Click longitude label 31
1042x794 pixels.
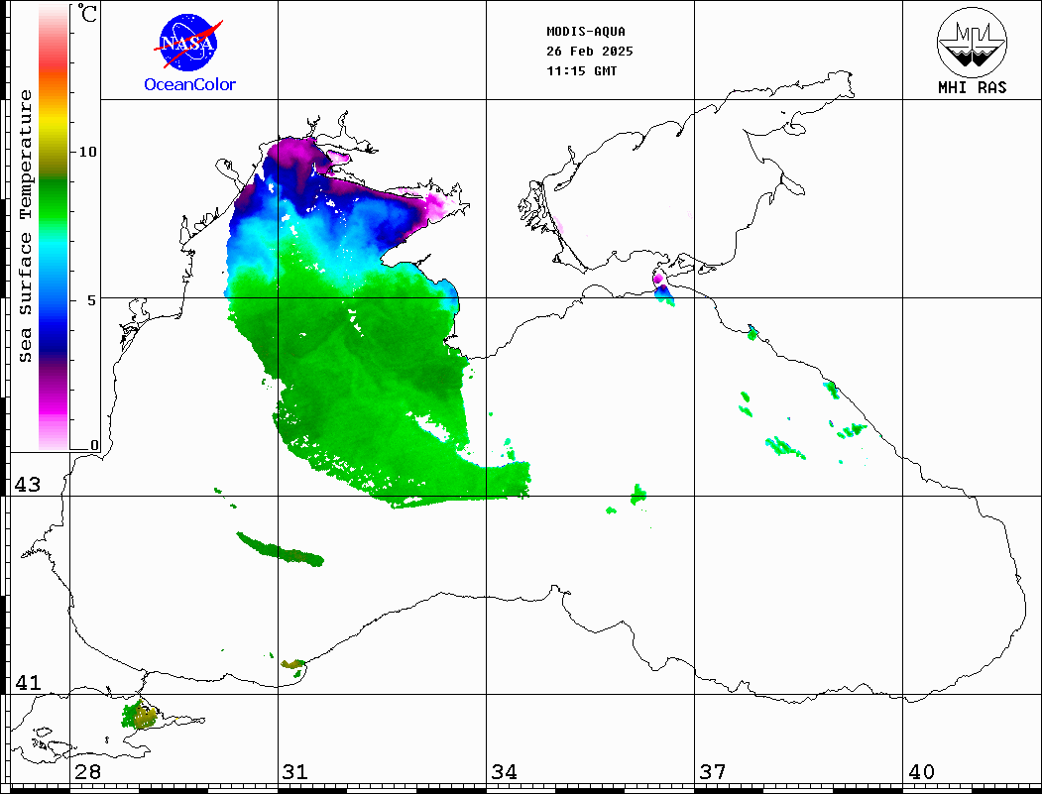(x=295, y=772)
